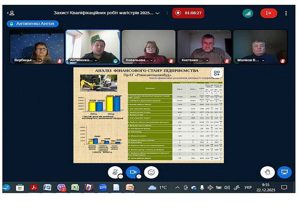Open the emoji reactions button
Image resolution: width=298 pixels, height=211 pixels.
coord(151,172)
